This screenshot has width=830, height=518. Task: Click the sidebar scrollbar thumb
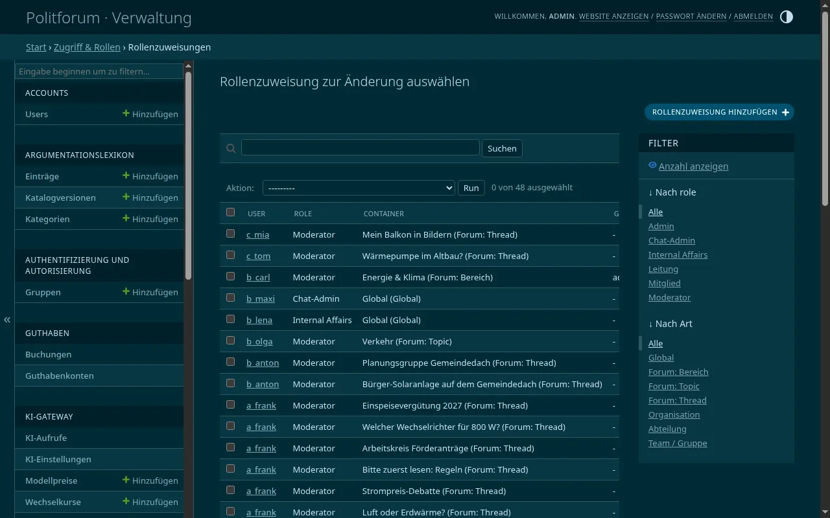[189, 175]
